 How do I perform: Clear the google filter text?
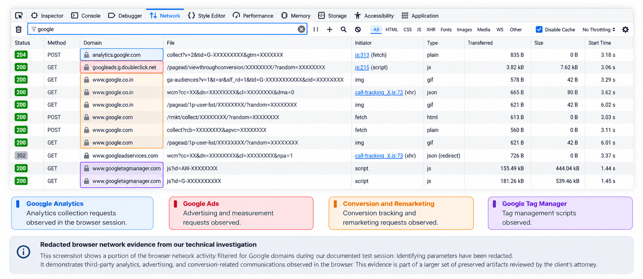(x=301, y=29)
